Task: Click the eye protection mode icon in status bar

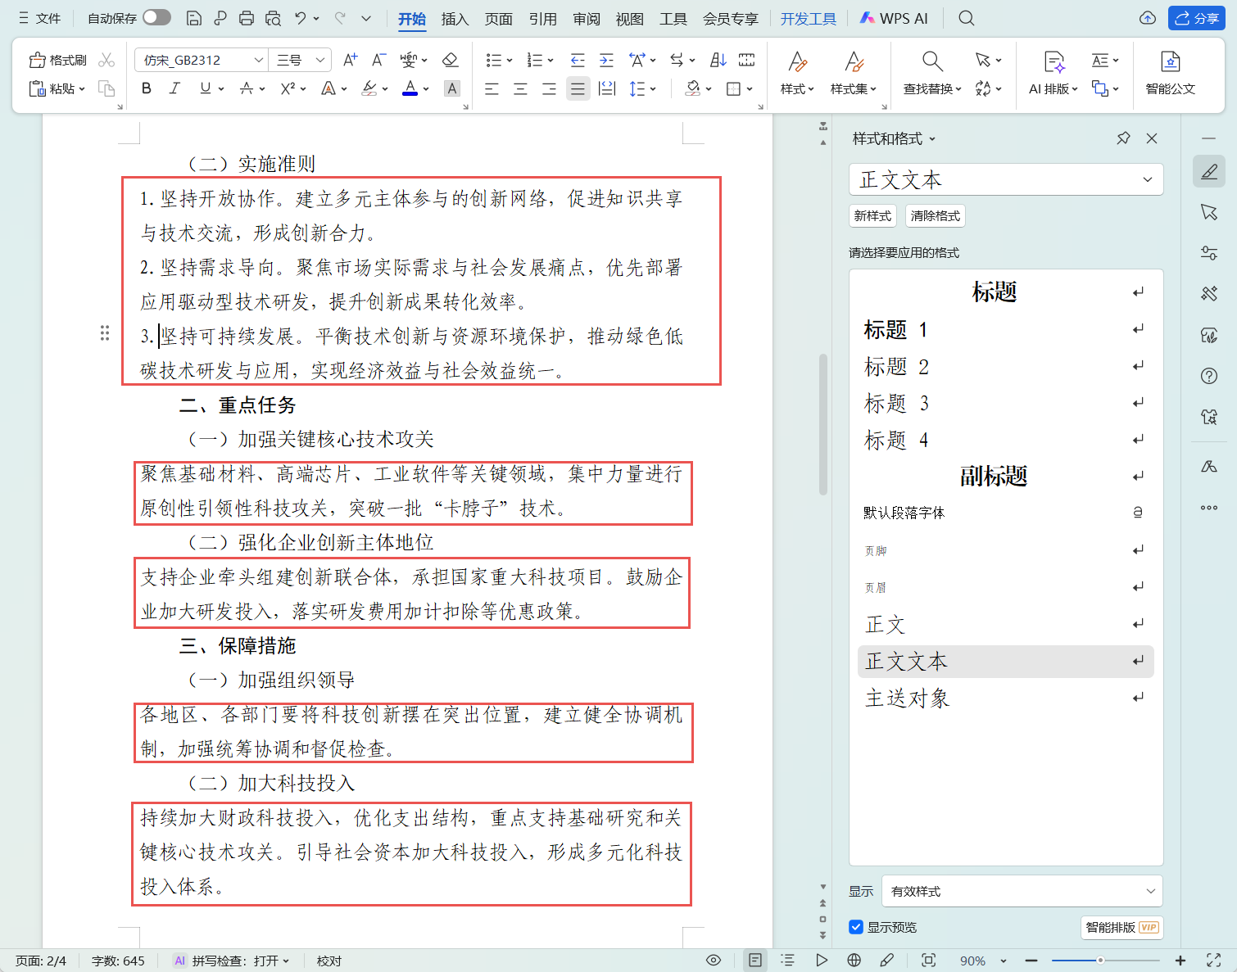Action: tap(714, 960)
